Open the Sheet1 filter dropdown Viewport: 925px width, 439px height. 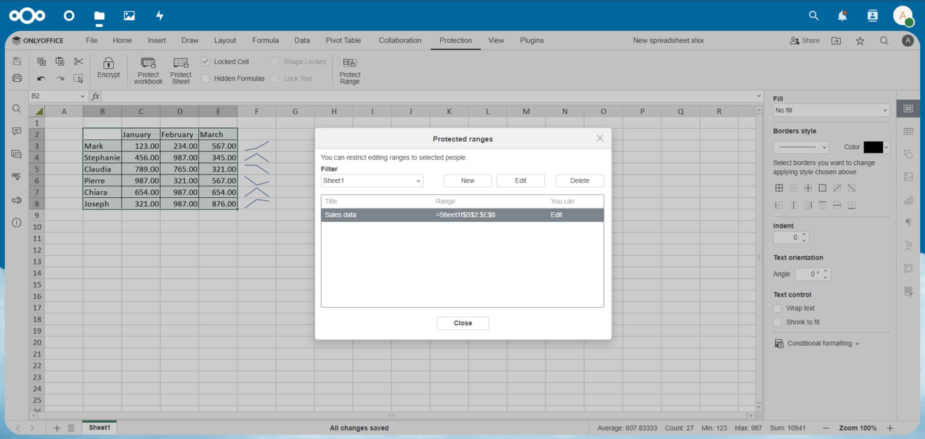372,181
